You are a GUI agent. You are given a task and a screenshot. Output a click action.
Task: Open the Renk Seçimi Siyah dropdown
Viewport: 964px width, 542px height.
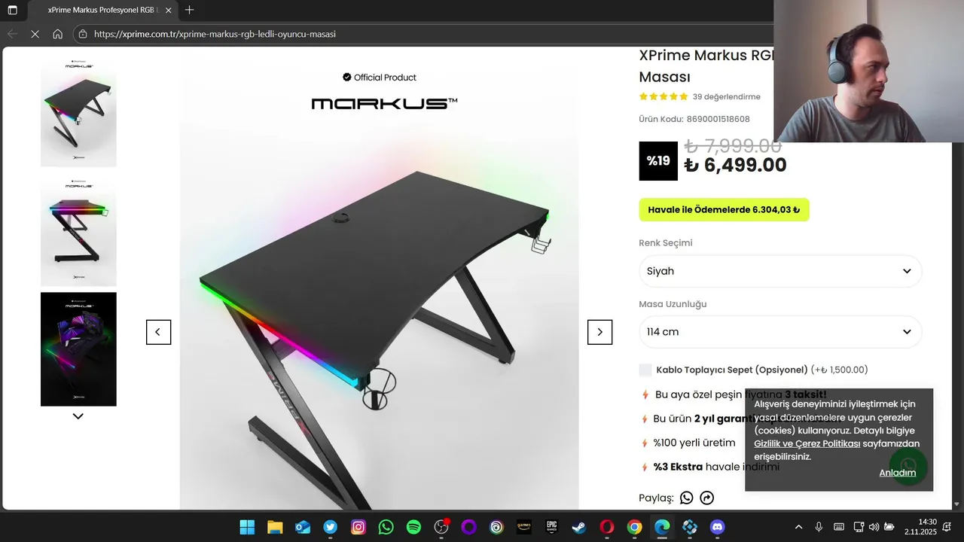pos(780,271)
